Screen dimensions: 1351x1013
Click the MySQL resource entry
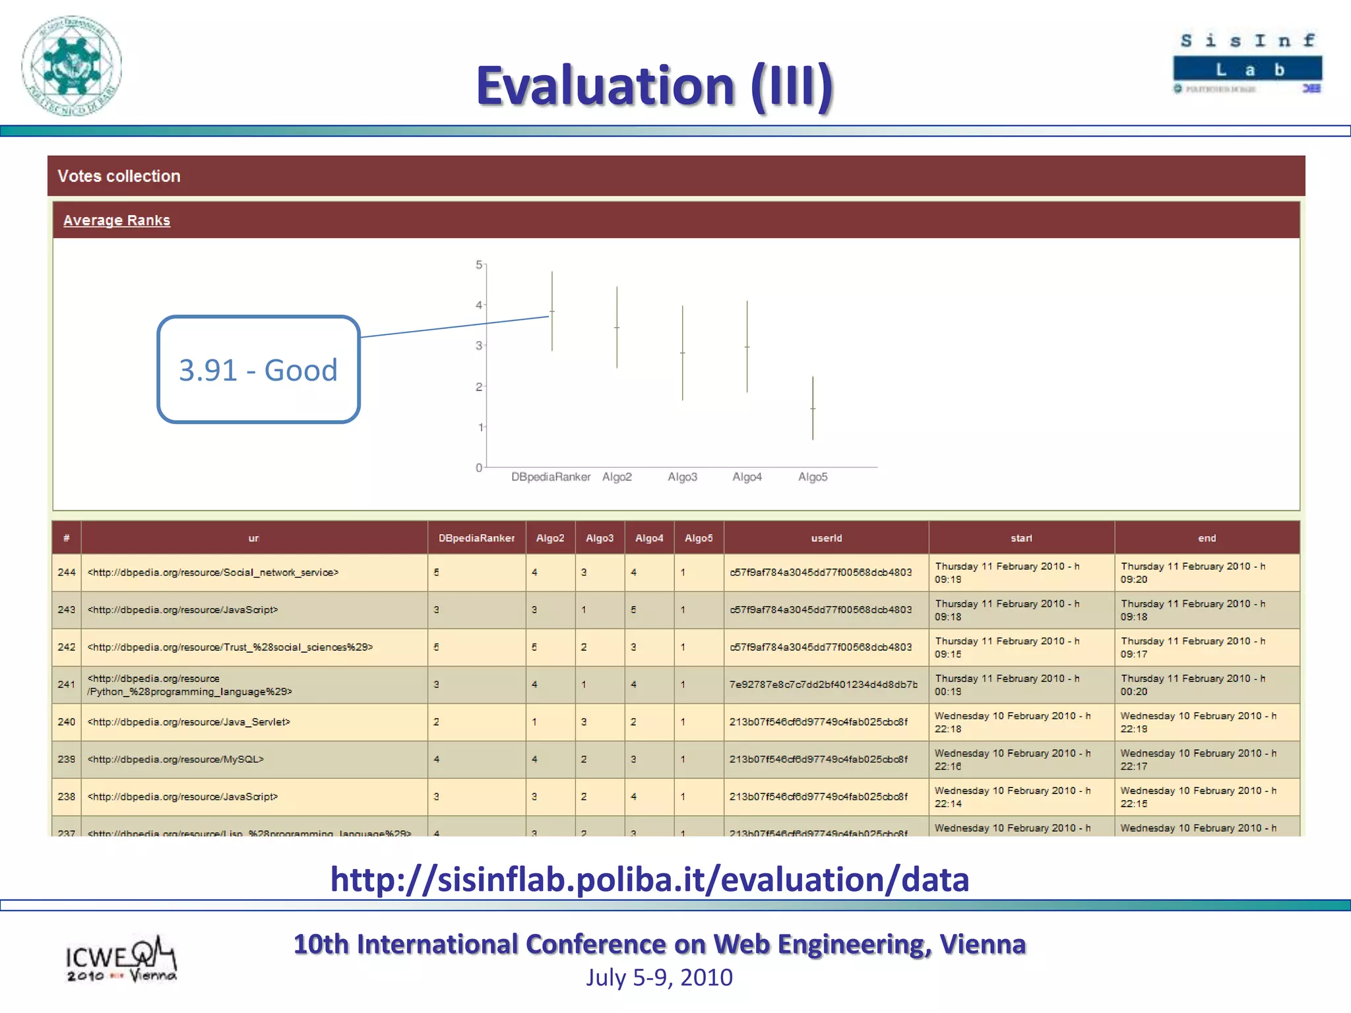click(175, 759)
